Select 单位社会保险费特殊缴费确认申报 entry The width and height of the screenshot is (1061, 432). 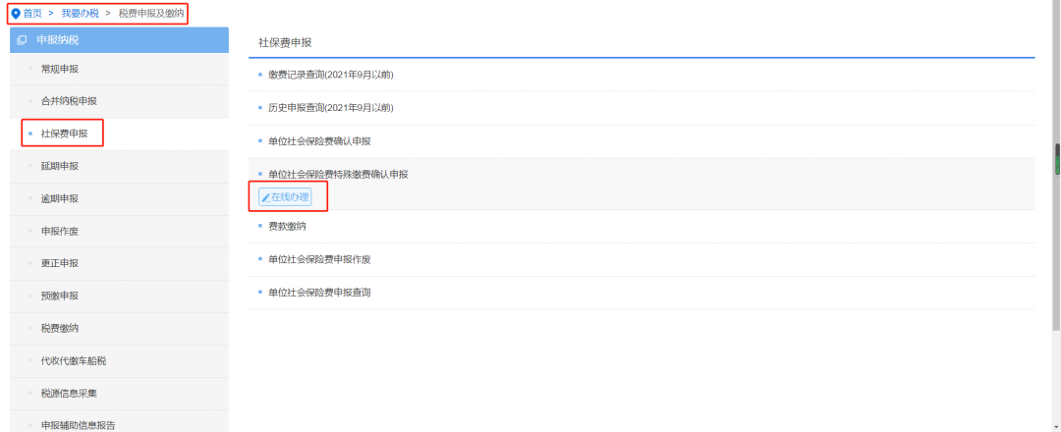pos(338,175)
